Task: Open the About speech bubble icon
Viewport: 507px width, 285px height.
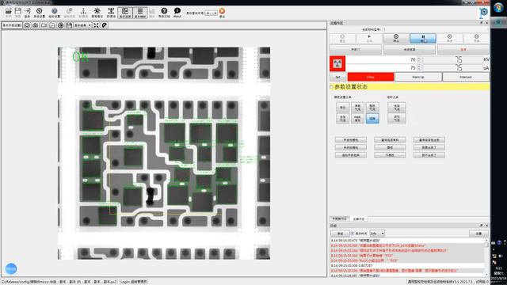Action: 177,13
